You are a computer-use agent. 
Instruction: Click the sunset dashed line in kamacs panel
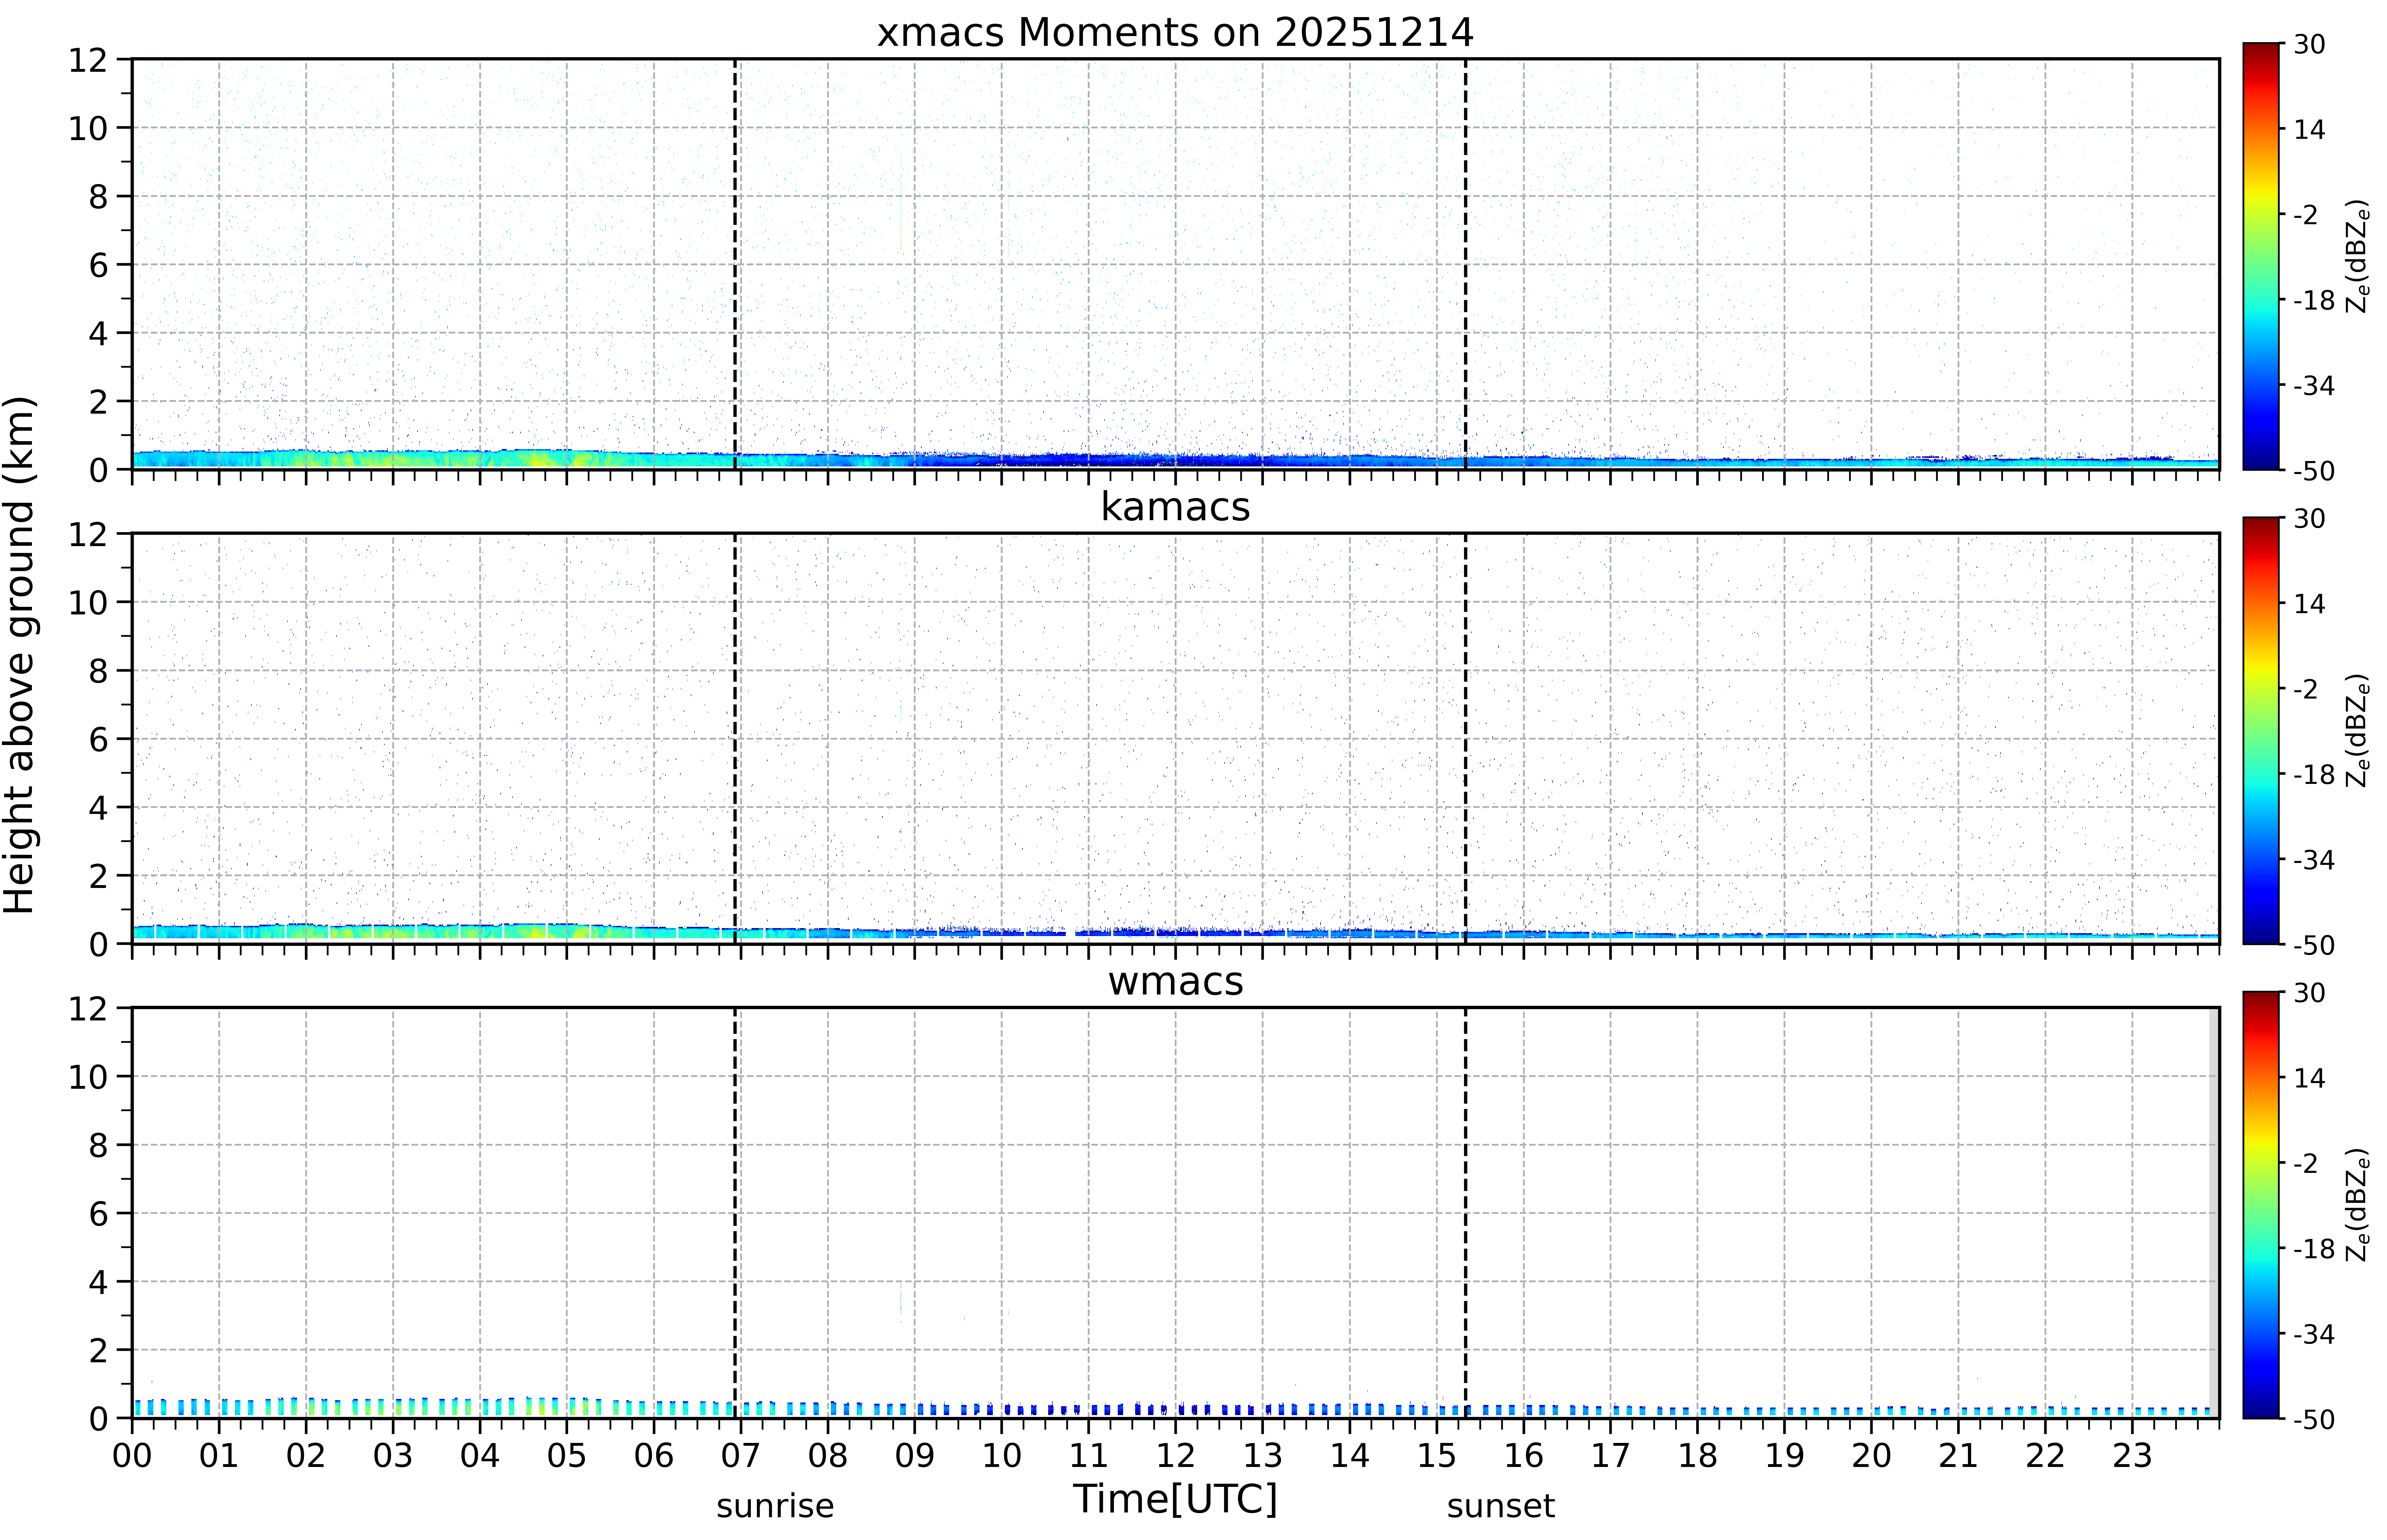[x=1466, y=738]
